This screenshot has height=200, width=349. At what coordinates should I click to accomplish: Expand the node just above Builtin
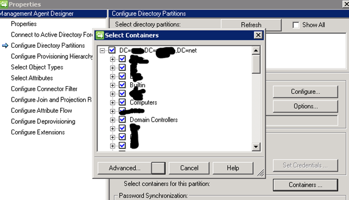(x=112, y=77)
